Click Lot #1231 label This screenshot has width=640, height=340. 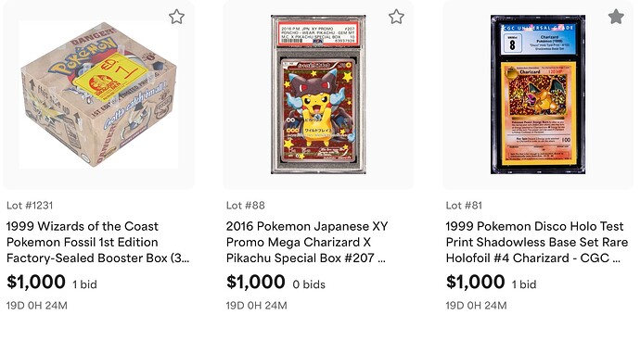(30, 205)
